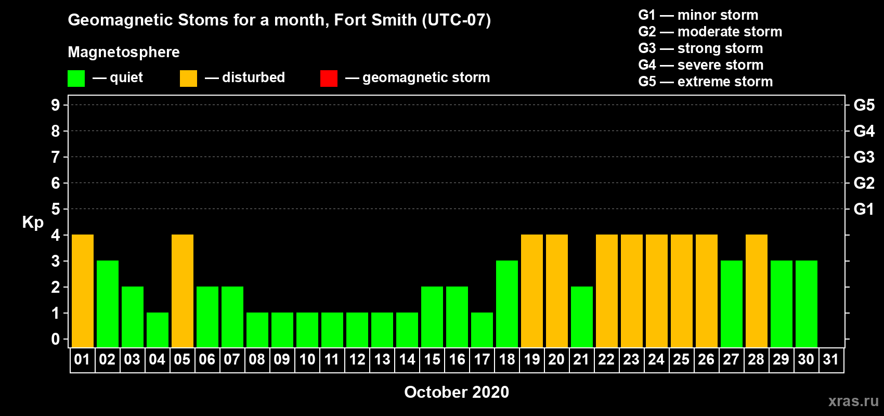Click the G2 right axis label
The height and width of the screenshot is (416, 884).
[864, 183]
